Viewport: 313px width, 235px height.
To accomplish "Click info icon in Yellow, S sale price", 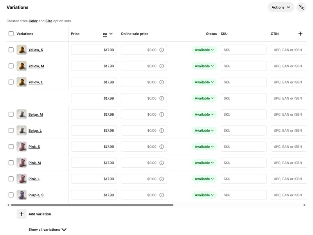I will [x=162, y=50].
